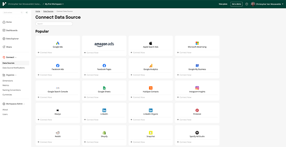The image size is (286, 147).
Task: Select the Snapchat logo icon
Action: 151,133
